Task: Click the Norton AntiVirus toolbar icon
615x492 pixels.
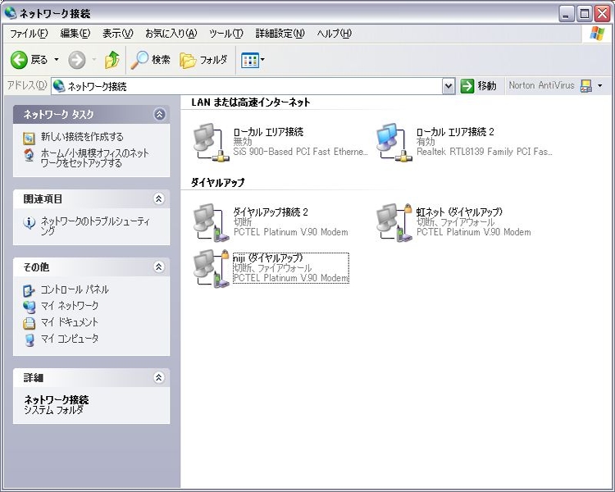Action: (x=586, y=85)
